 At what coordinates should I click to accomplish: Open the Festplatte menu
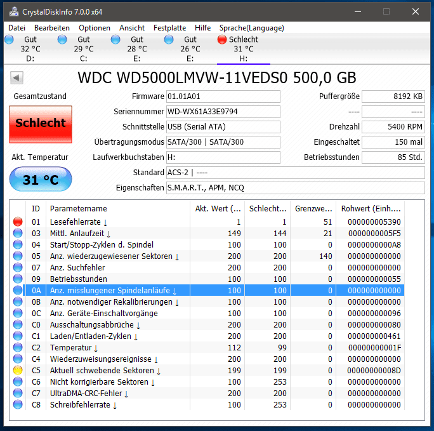(169, 28)
